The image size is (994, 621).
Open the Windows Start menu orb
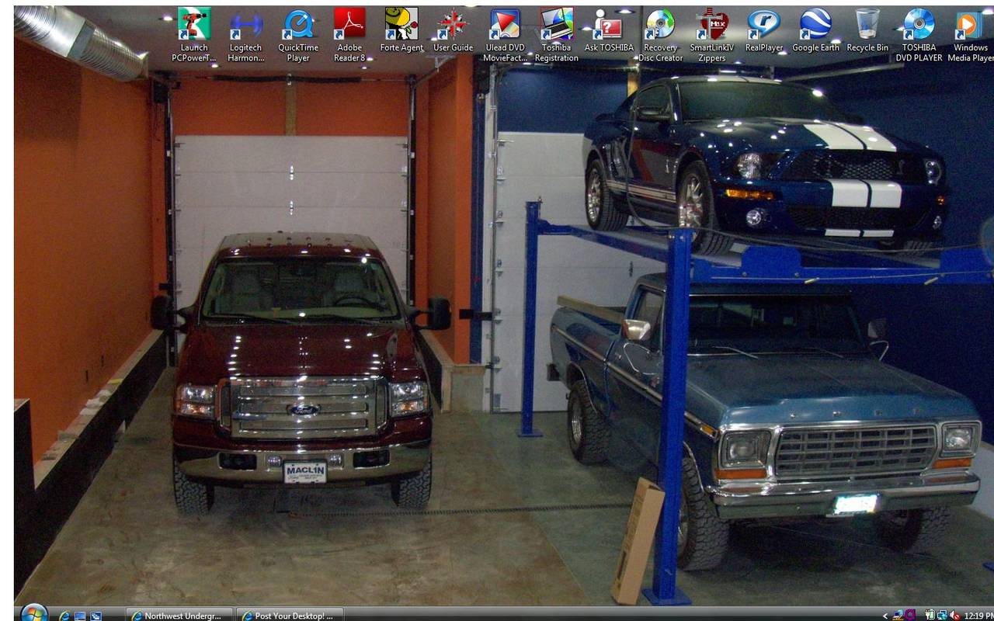click(x=34, y=613)
